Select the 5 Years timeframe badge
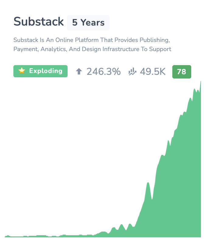This screenshot has height=241, width=204. pos(88,23)
